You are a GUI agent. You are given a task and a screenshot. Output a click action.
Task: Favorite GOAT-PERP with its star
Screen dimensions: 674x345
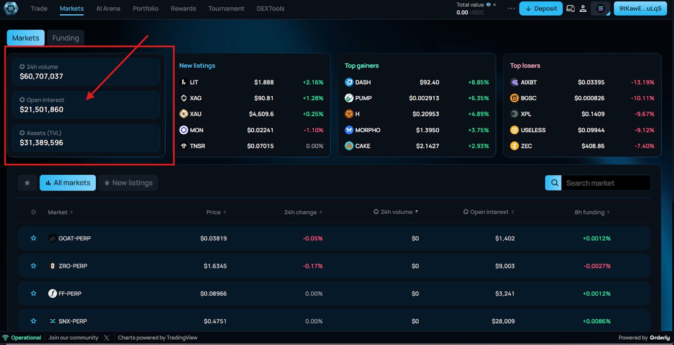[34, 238]
